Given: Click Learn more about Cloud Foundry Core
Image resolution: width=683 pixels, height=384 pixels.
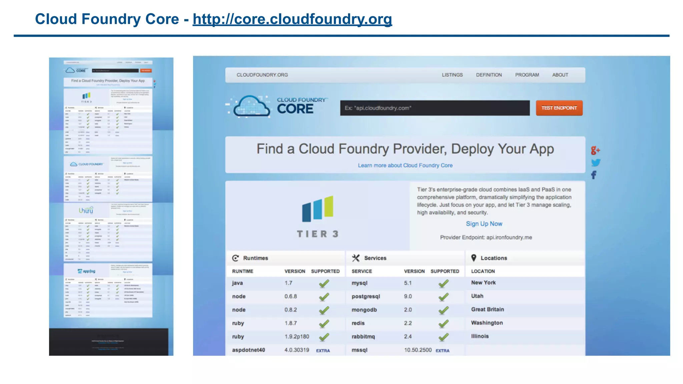Looking at the screenshot, I should pyautogui.click(x=405, y=165).
